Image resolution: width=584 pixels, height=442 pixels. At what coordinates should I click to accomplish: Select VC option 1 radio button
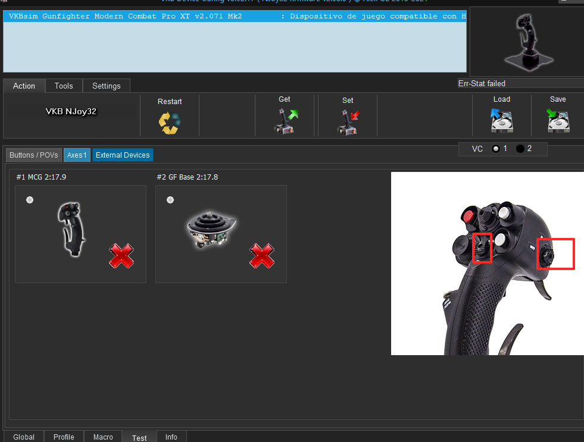495,149
